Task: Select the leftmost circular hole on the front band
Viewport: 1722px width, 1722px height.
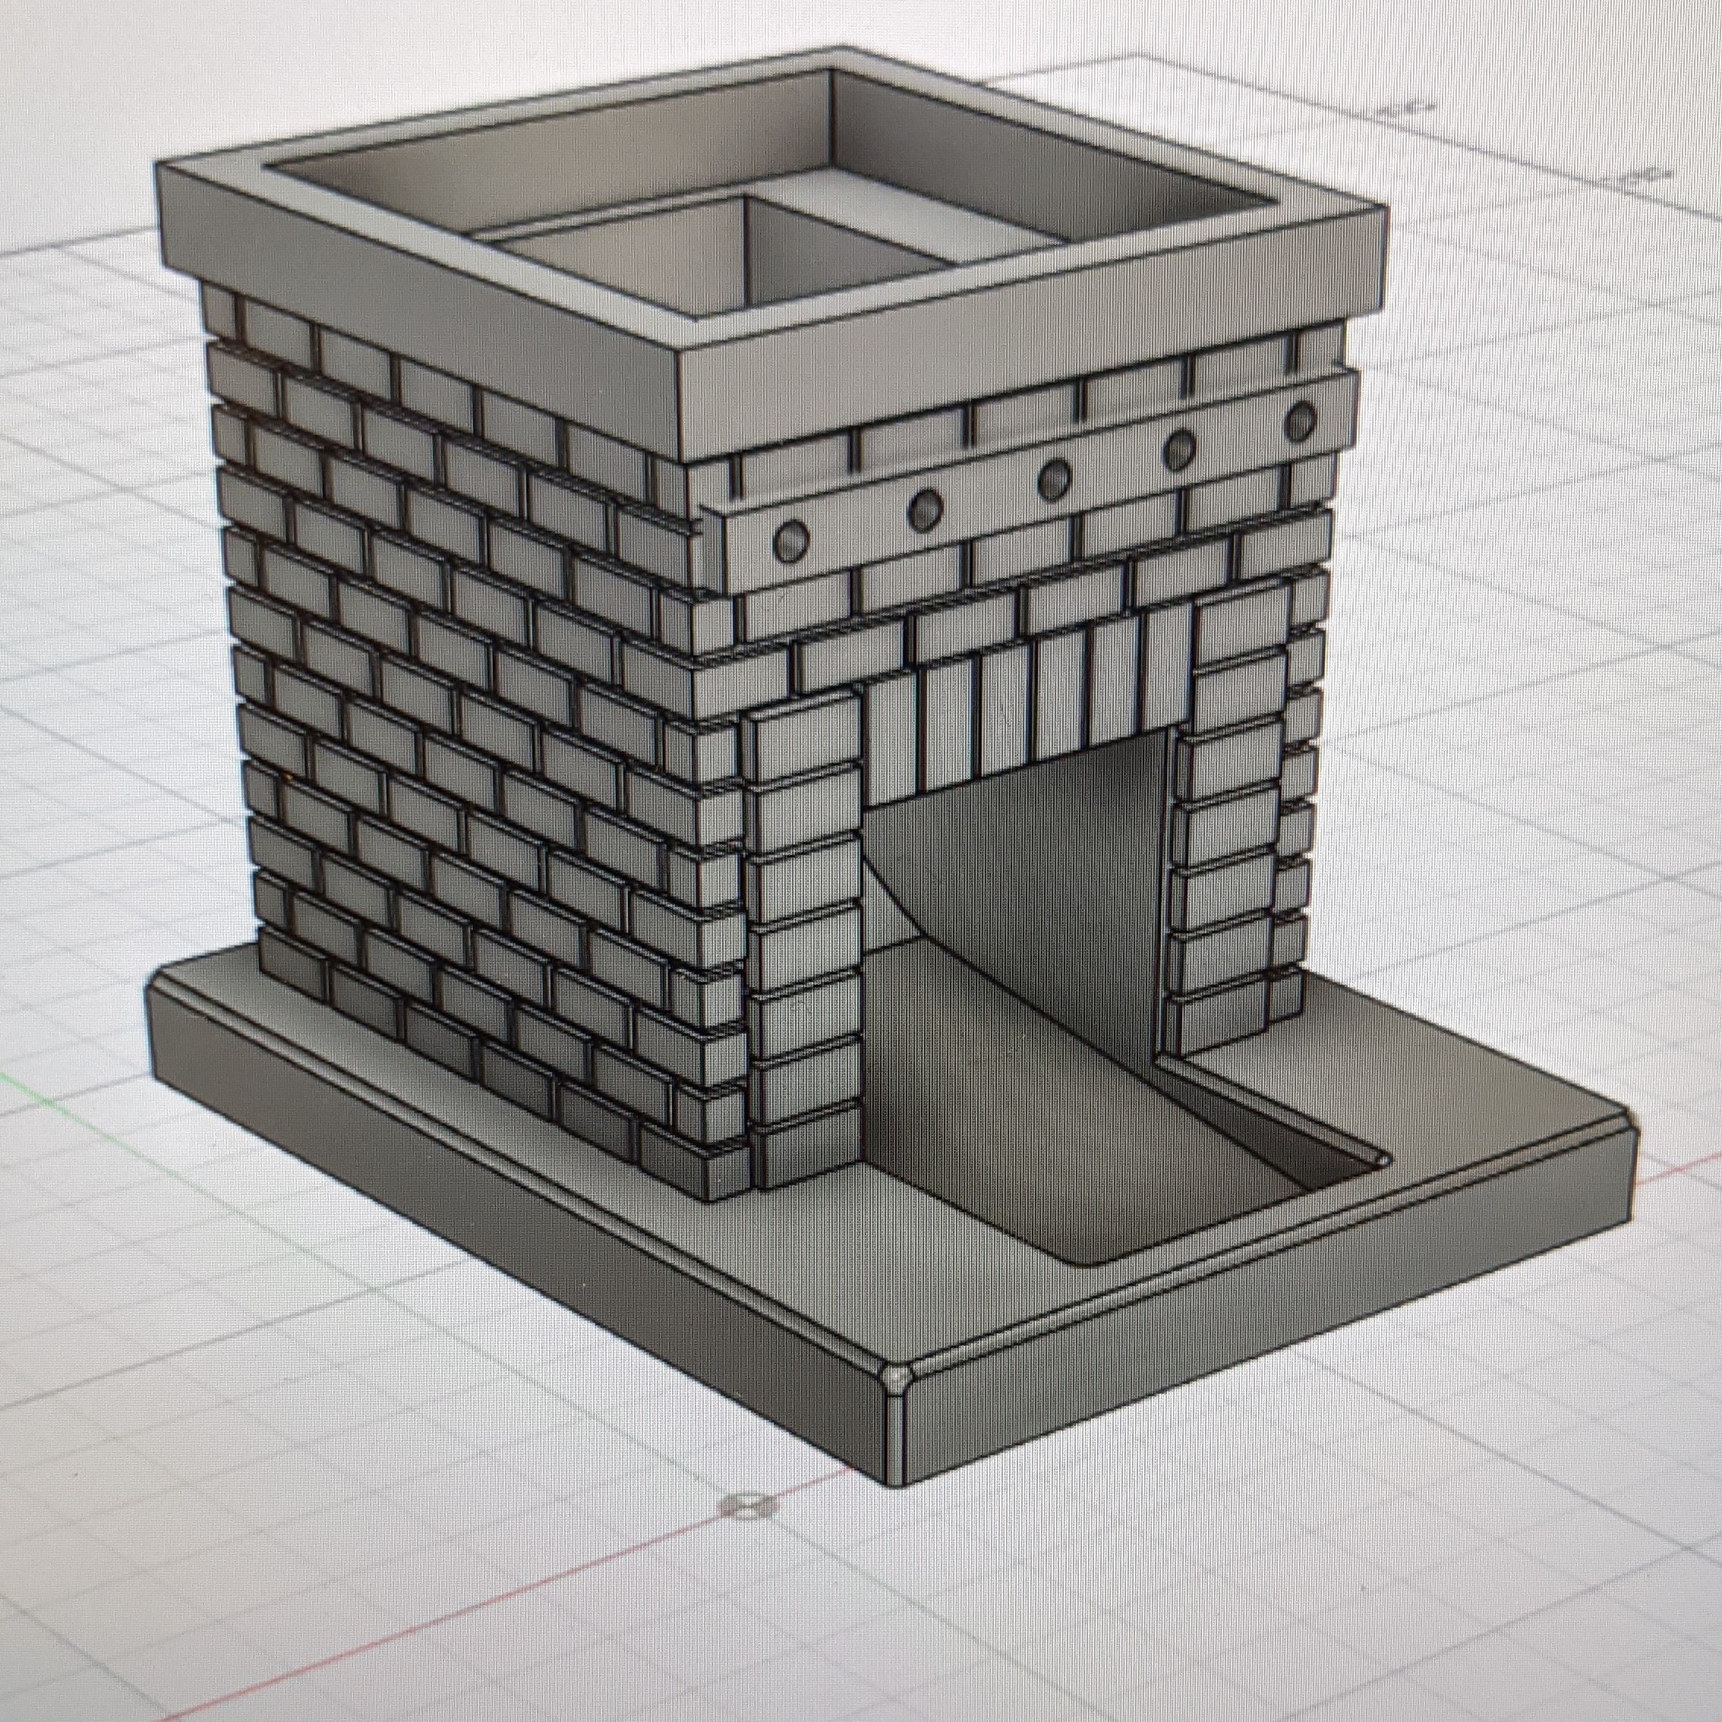Action: point(790,541)
